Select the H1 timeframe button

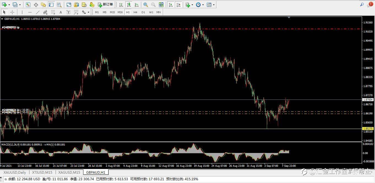pos(128,12)
